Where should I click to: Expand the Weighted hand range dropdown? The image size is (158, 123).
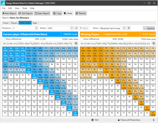(x=124, y=28)
